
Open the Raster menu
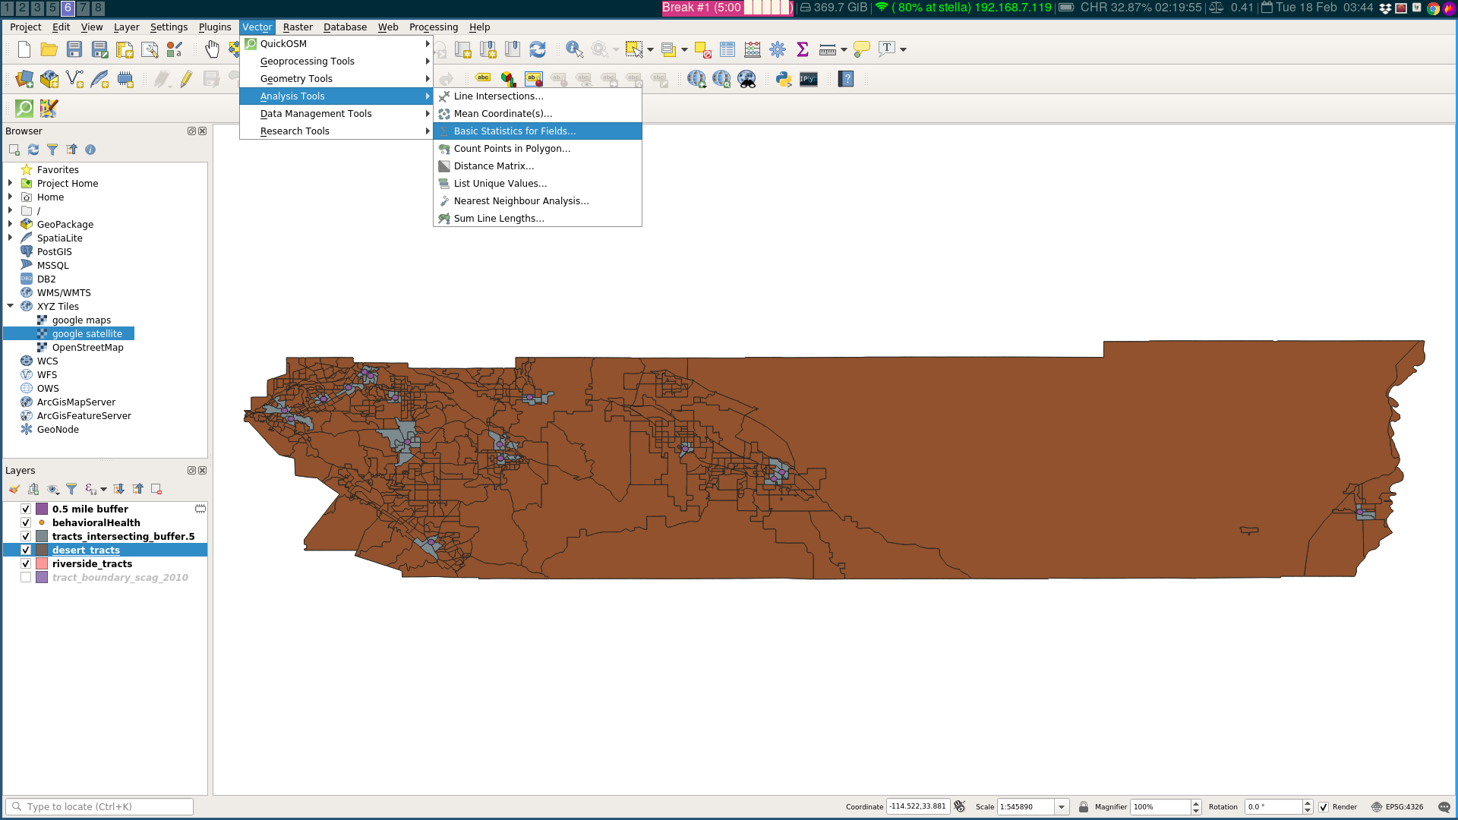[x=298, y=27]
